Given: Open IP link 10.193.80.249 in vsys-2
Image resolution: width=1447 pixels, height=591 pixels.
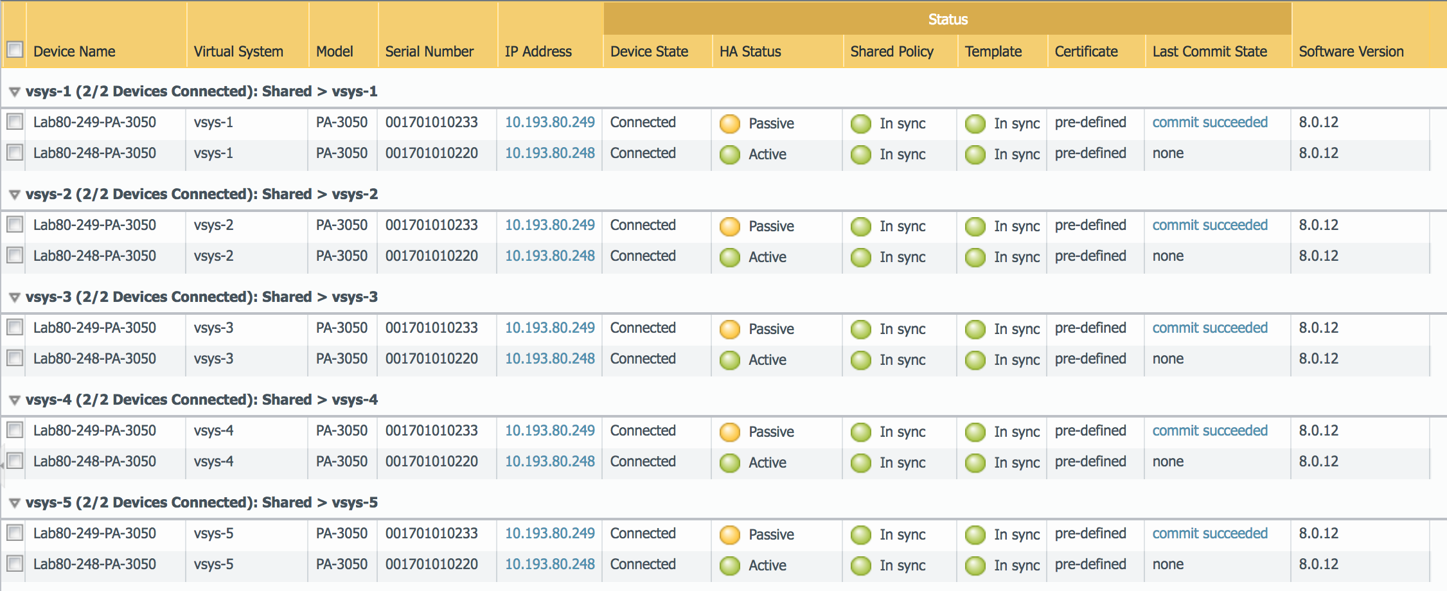Looking at the screenshot, I should (549, 225).
